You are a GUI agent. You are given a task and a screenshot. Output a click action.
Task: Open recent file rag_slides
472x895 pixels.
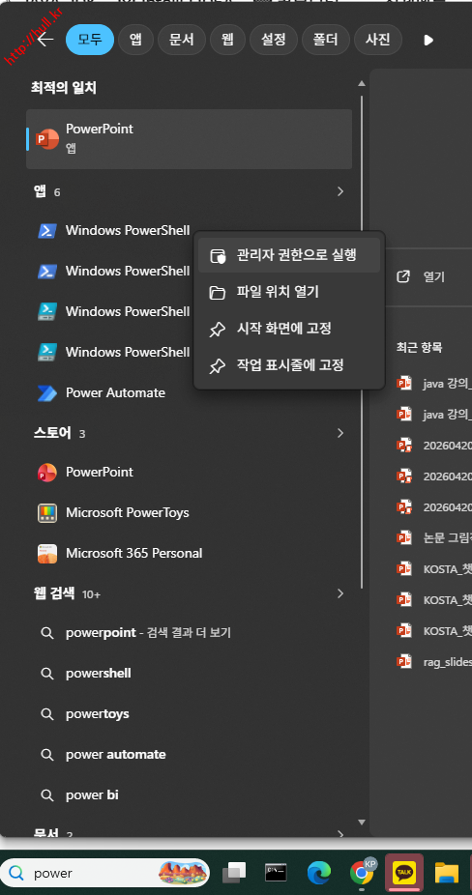click(434, 661)
